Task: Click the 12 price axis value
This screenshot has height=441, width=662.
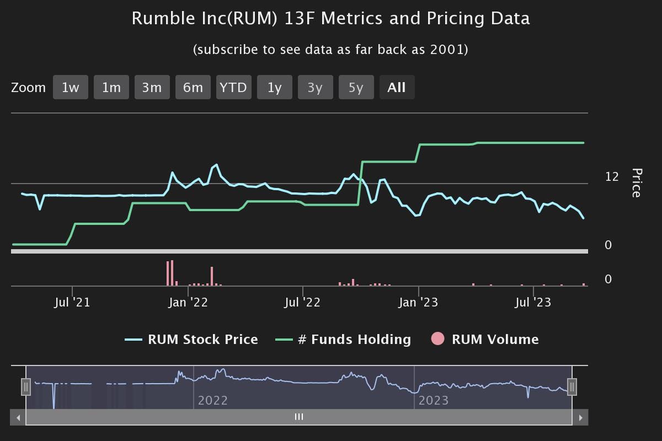Action: [x=612, y=177]
